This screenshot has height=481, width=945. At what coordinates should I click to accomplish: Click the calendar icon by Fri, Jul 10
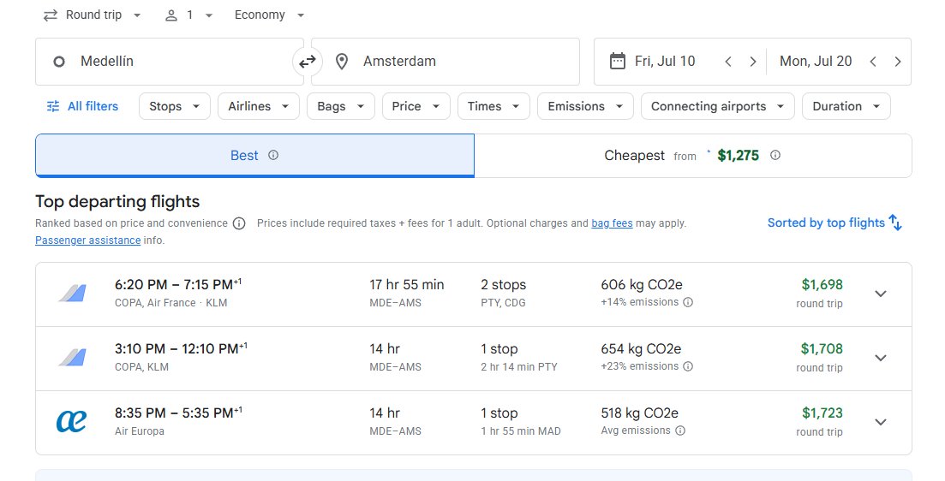(618, 62)
